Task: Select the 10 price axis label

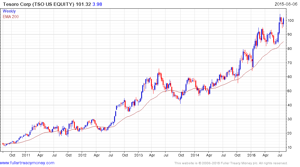Action: (x=290, y=147)
